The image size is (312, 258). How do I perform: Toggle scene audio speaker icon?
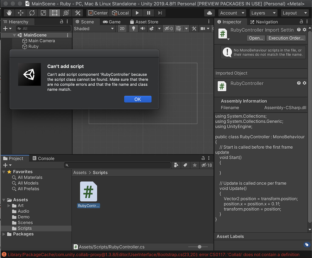click(142, 29)
